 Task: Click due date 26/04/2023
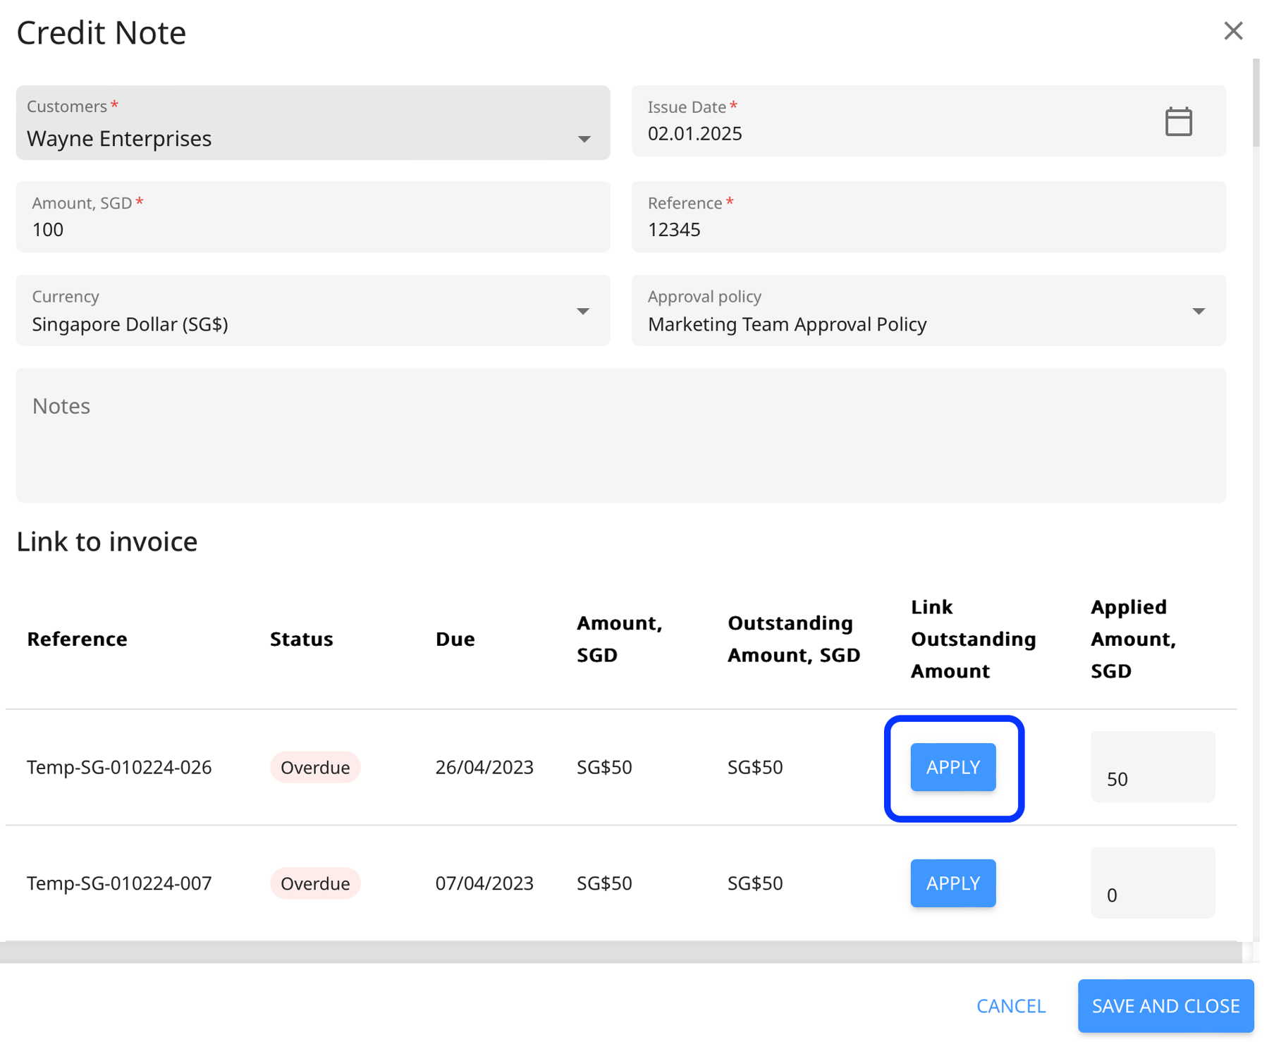pos(484,767)
